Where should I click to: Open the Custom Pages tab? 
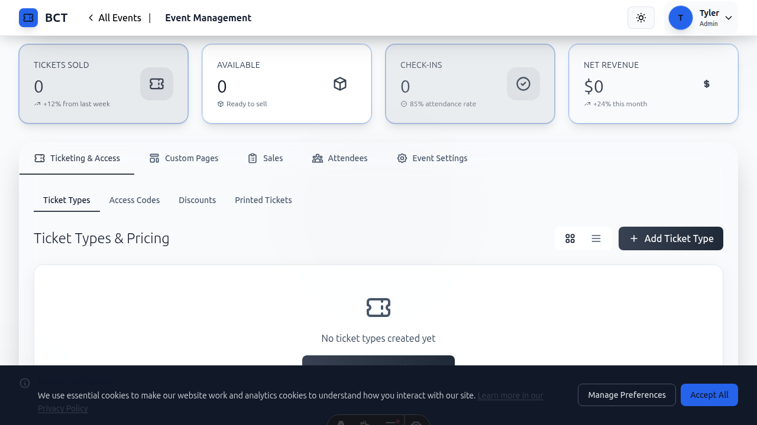coord(184,158)
